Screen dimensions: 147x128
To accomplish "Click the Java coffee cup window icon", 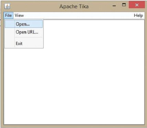I will (7, 6).
